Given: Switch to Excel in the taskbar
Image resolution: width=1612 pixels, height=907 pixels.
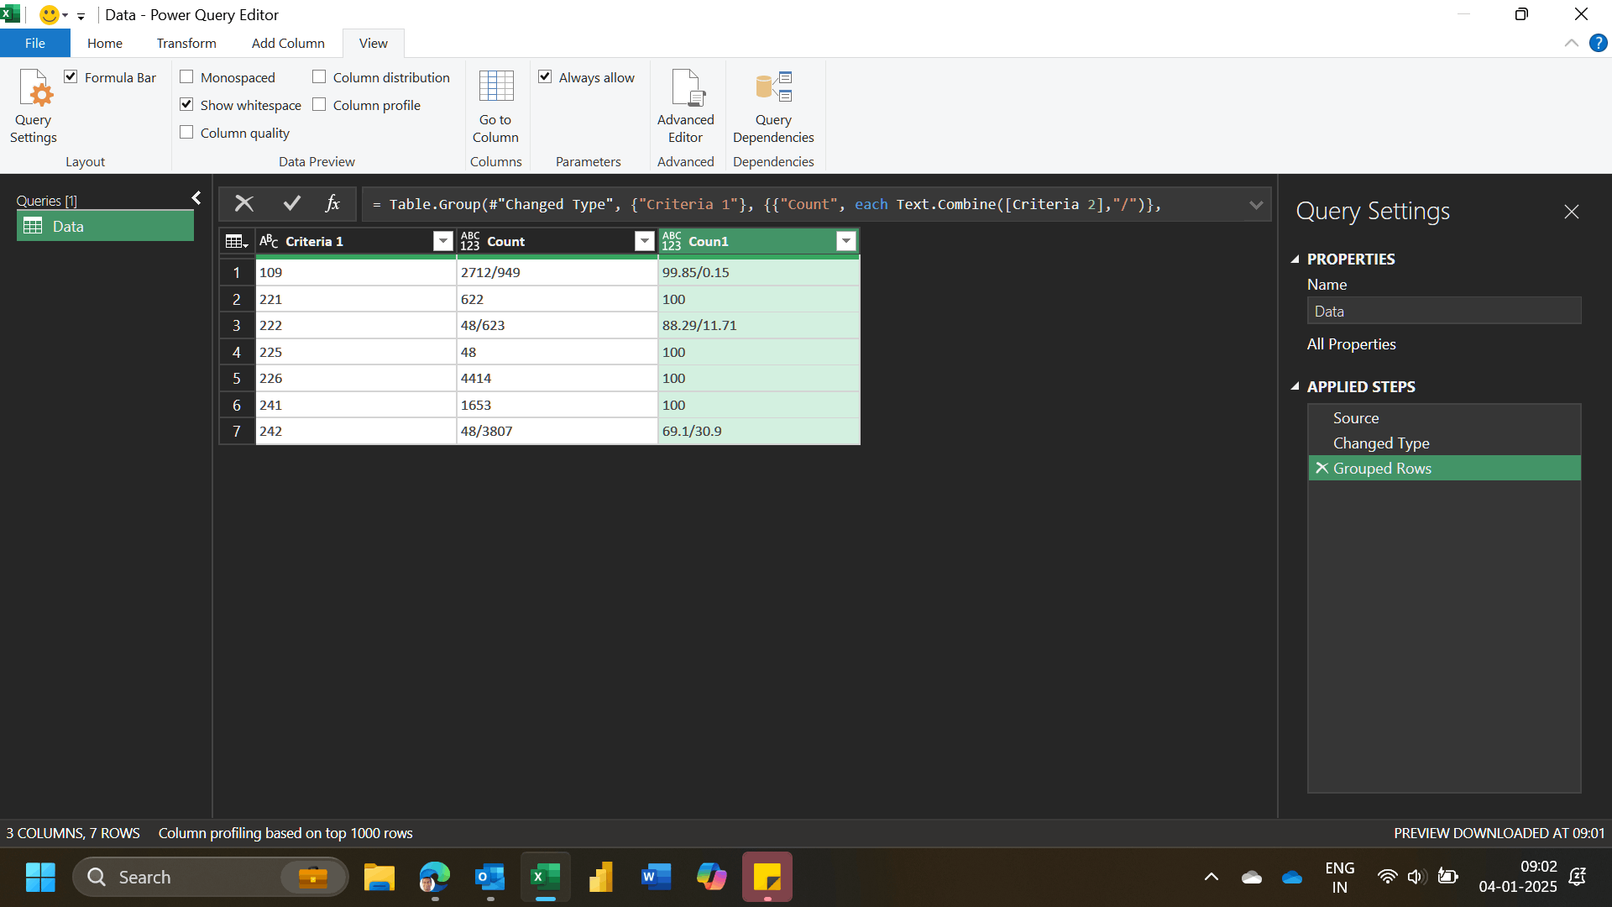Looking at the screenshot, I should (x=546, y=878).
